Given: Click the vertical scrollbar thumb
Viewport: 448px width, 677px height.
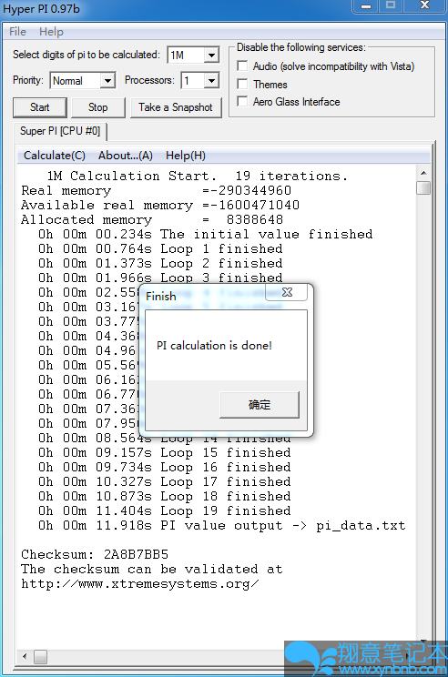Looking at the screenshot, I should pos(423,187).
